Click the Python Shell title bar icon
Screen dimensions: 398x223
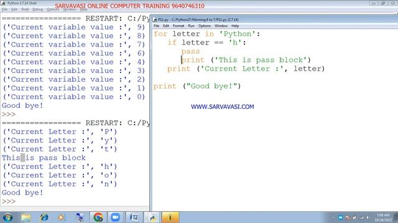click(3, 3)
